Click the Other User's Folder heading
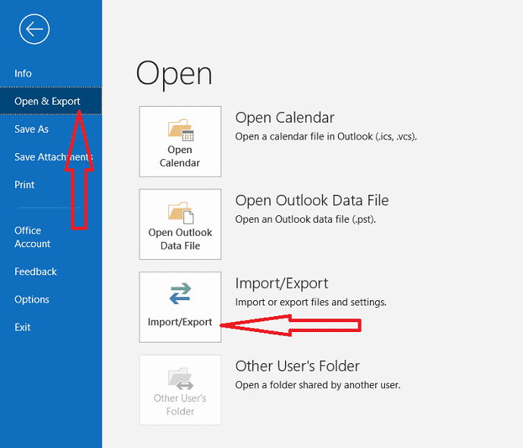The image size is (523, 448). [297, 366]
